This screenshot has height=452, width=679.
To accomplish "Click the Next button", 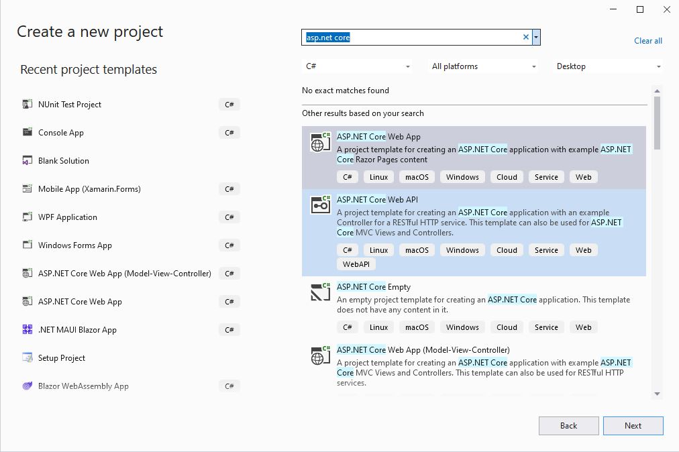I will pyautogui.click(x=633, y=426).
